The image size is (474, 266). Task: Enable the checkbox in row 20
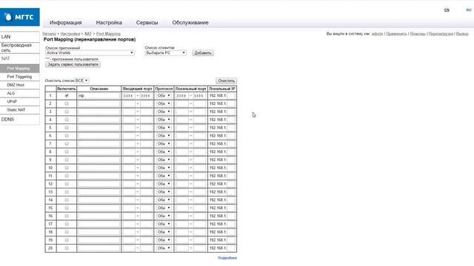pyautogui.click(x=67, y=248)
